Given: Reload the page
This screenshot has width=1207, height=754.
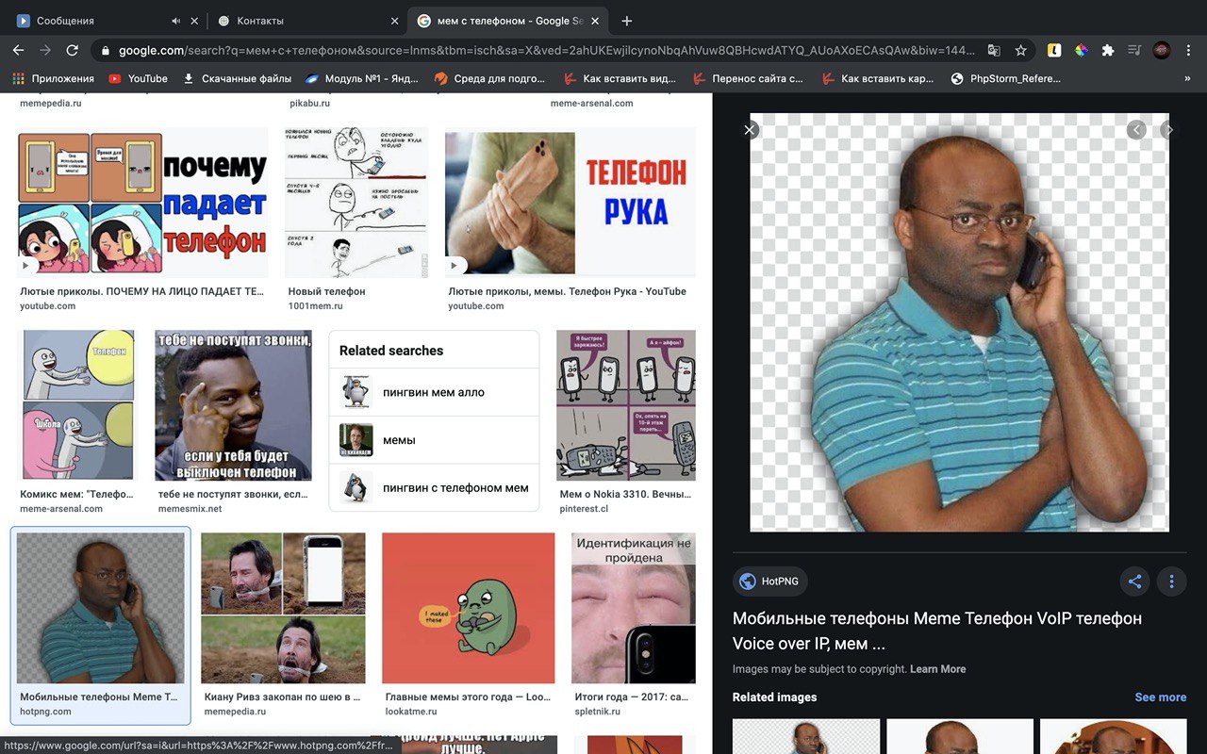Looking at the screenshot, I should pyautogui.click(x=72, y=50).
